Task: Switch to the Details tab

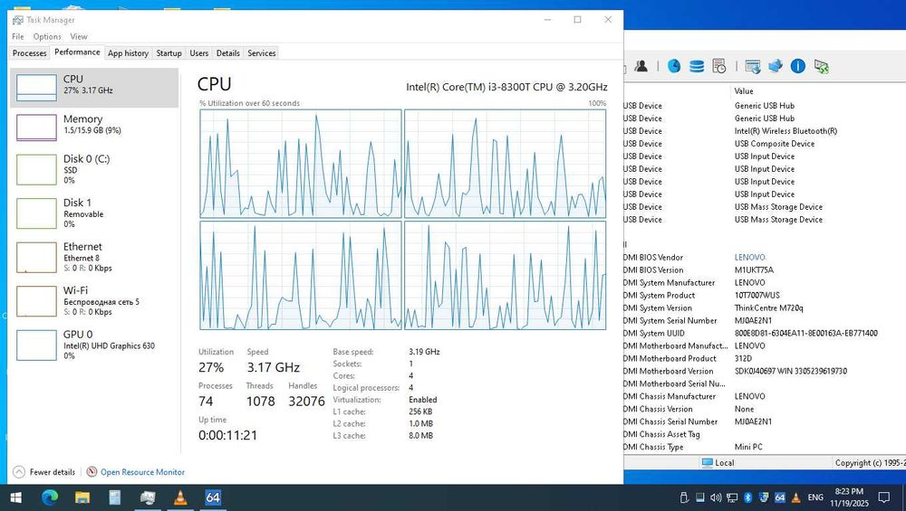Action: point(227,53)
